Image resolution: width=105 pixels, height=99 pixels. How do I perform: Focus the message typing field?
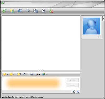coord(34,84)
